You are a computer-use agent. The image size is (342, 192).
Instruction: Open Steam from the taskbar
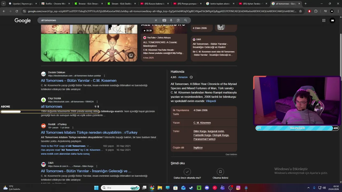(x=191, y=188)
